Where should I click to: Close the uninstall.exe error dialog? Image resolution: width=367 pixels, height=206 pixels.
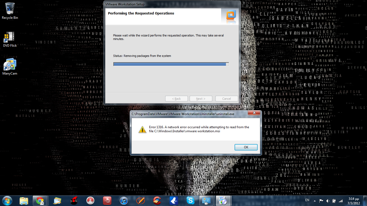point(254,113)
